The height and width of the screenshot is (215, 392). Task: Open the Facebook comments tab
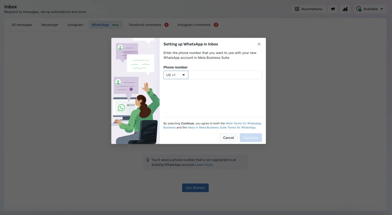145,25
